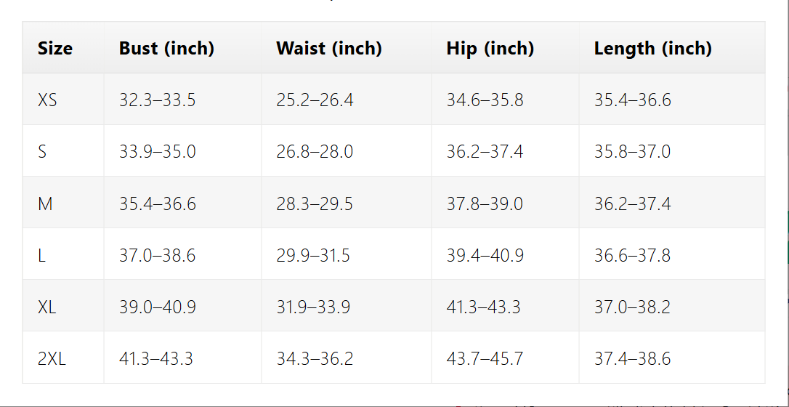Click the Bust (inch) column header
This screenshot has width=789, height=407.
click(x=166, y=49)
